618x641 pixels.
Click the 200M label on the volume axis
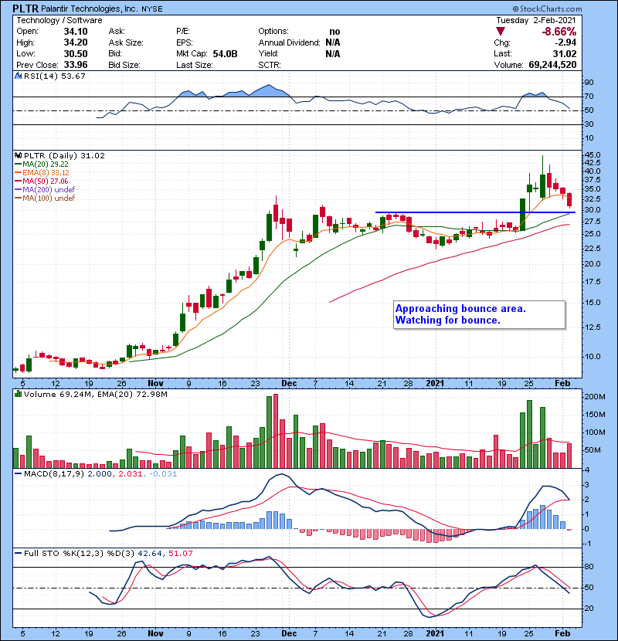pos(595,396)
